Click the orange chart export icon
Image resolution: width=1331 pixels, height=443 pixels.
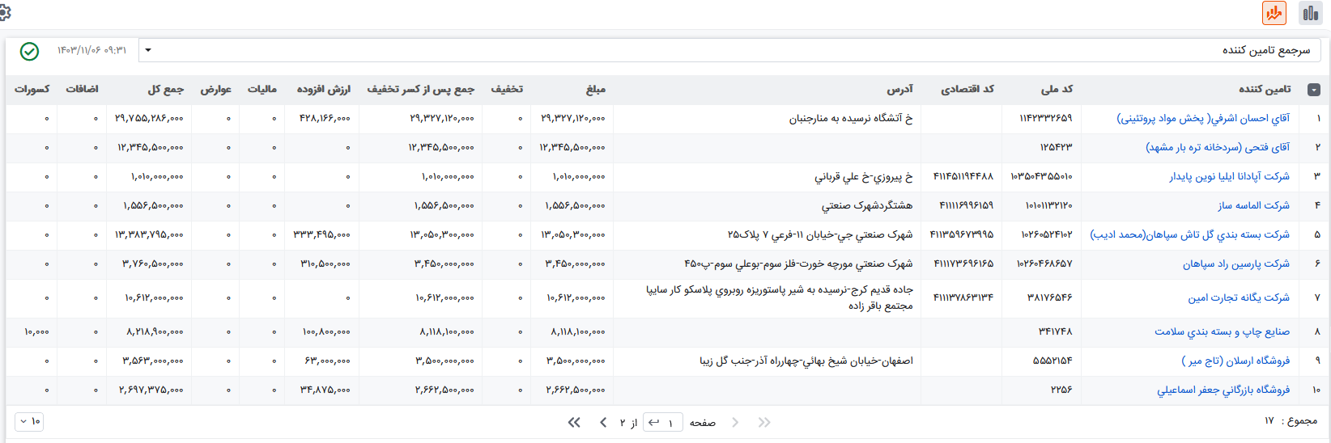1274,13
